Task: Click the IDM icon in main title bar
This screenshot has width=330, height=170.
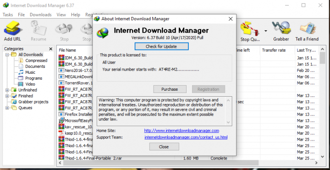Action: point(5,5)
